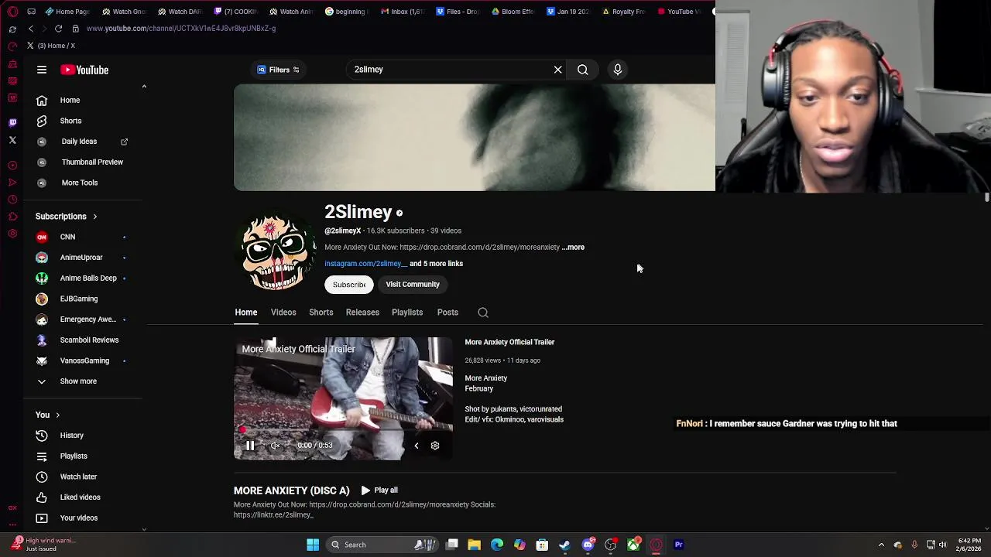Open the YouTube hamburger guide menu

point(42,70)
